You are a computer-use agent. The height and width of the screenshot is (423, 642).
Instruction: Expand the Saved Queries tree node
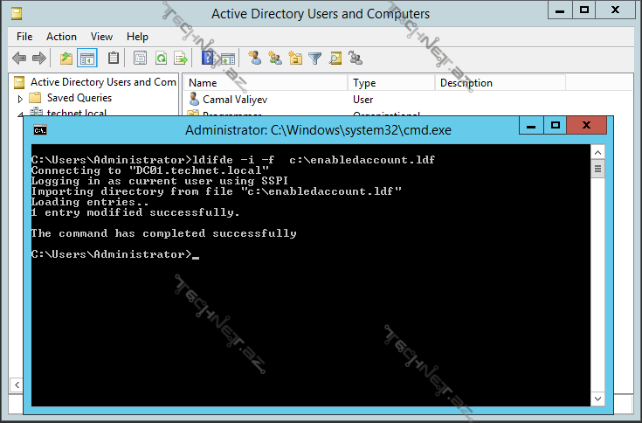(20, 99)
